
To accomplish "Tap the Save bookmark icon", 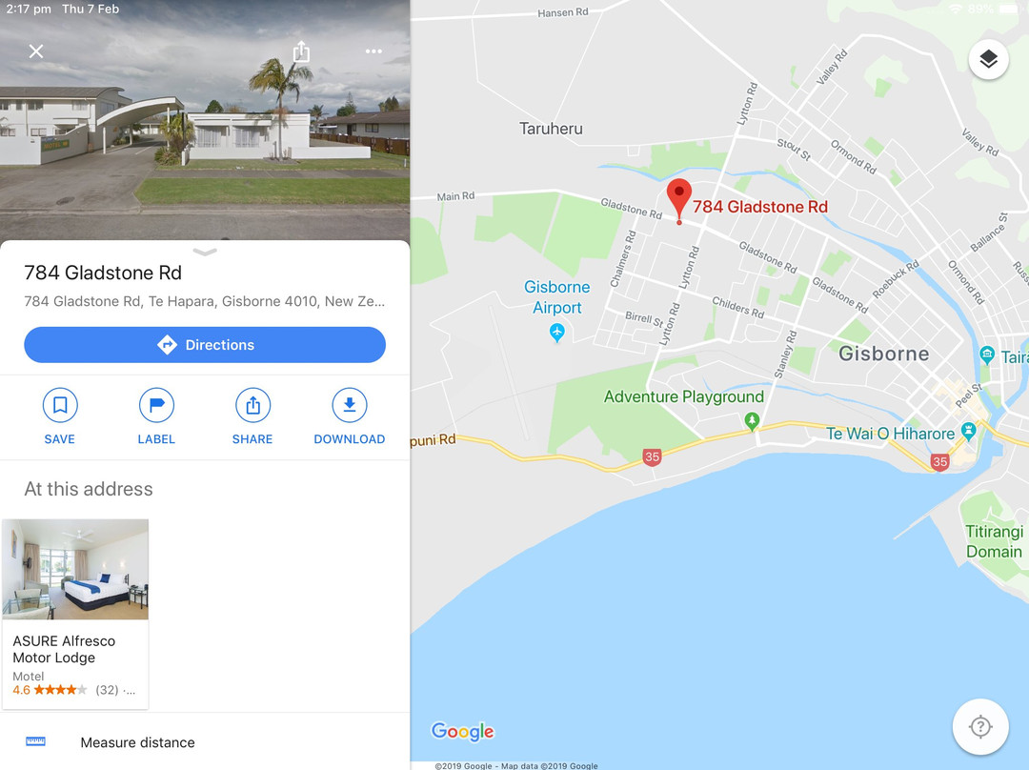I will click(60, 405).
